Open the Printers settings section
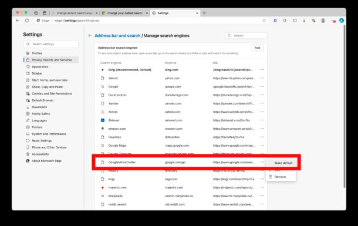Image resolution: width=358 pixels, height=226 pixels. 51,127
